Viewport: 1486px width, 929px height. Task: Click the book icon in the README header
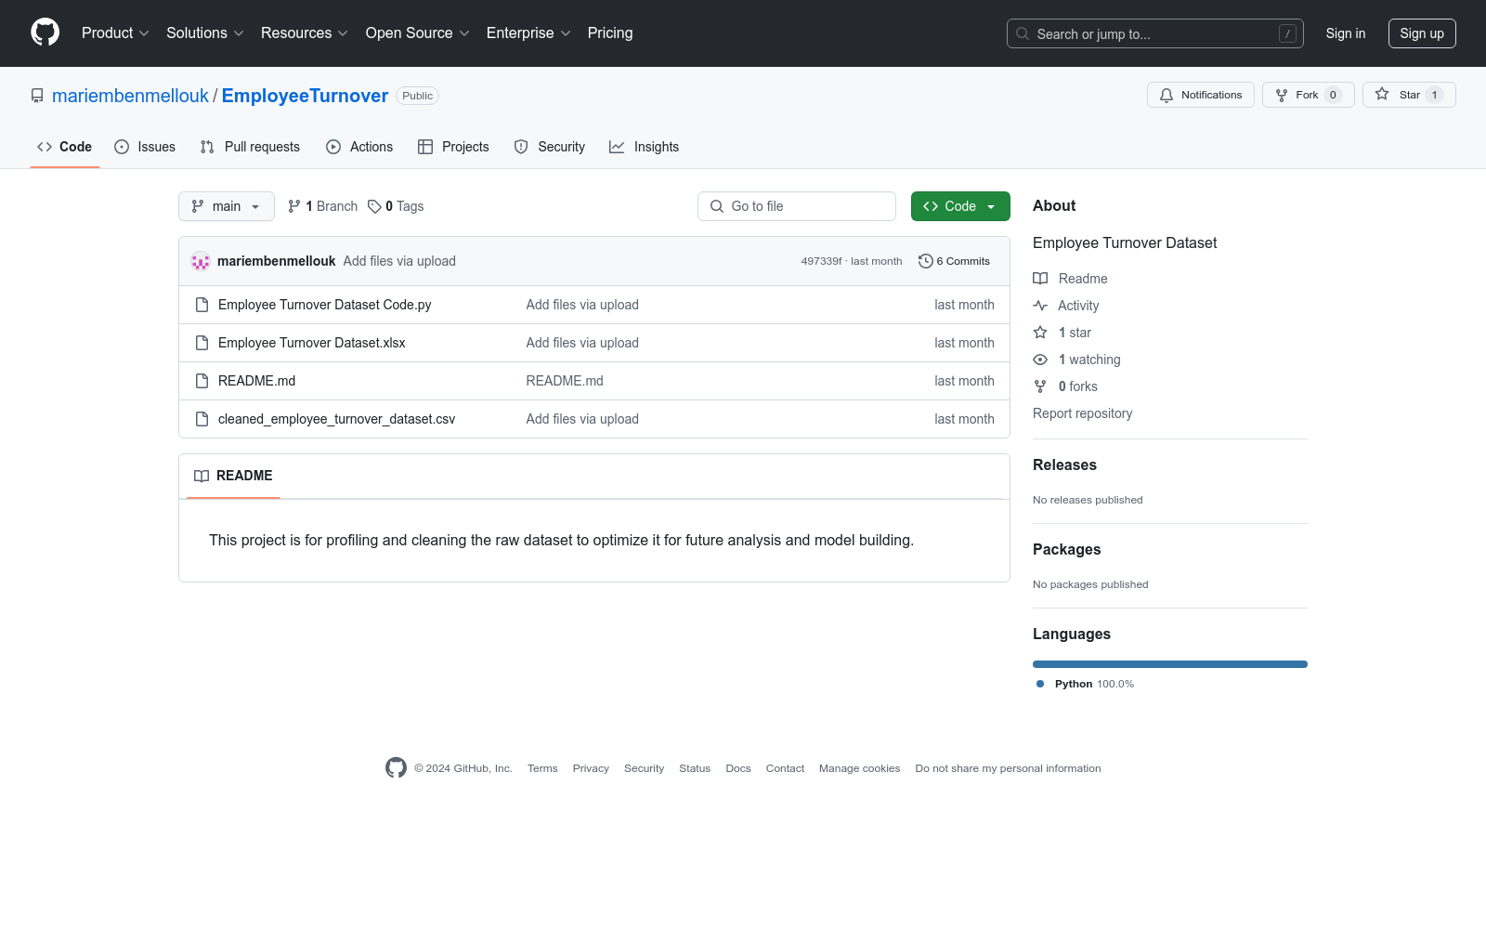click(202, 476)
